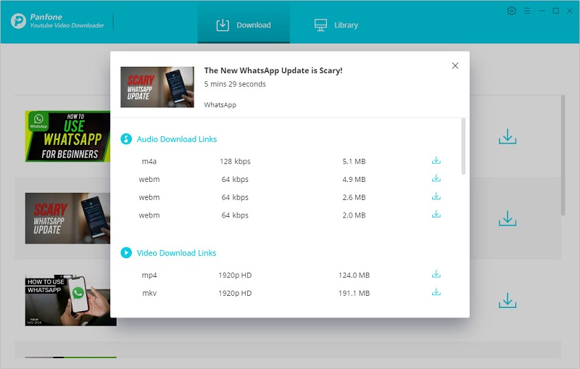The image size is (580, 369).
Task: Download the mkv 1920p HD video
Action: [x=436, y=292]
